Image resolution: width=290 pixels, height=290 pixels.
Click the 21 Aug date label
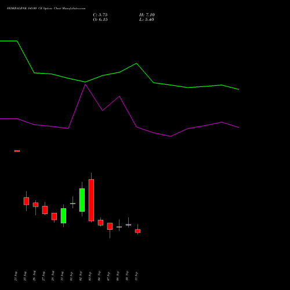(x=16, y=276)
